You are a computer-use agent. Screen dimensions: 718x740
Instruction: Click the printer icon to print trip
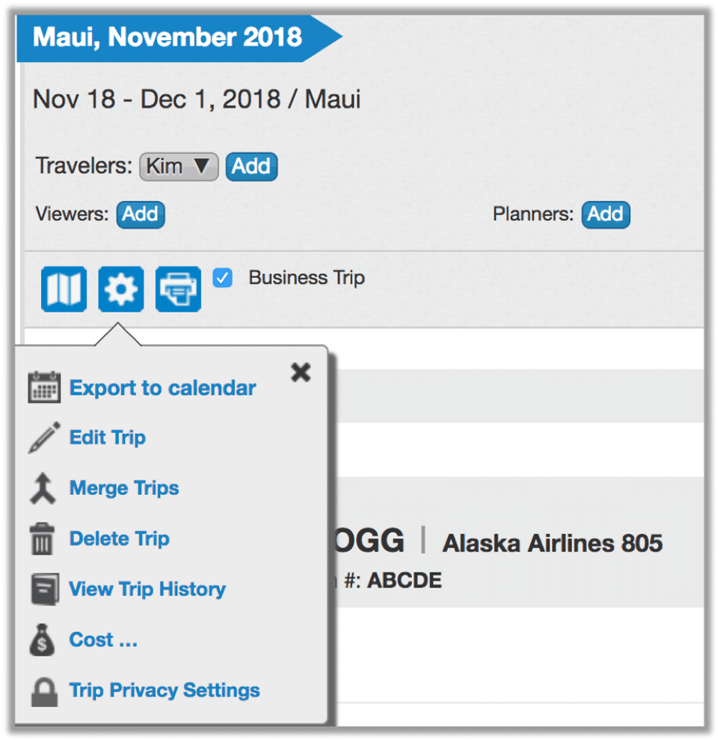coord(178,289)
